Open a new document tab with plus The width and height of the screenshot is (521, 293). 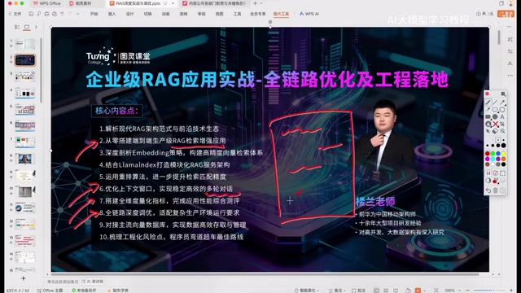255,3
